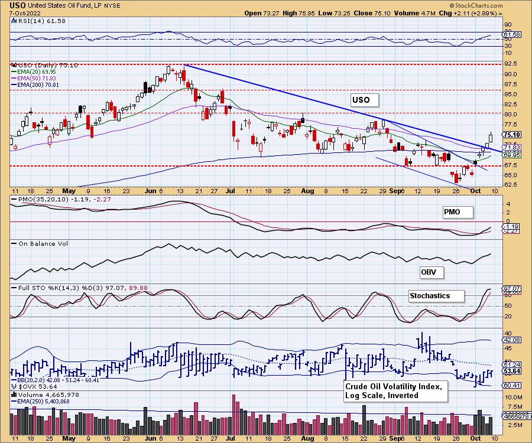Click the 53.64 OVX tag on right axis
The image size is (532, 443).
click(512, 371)
